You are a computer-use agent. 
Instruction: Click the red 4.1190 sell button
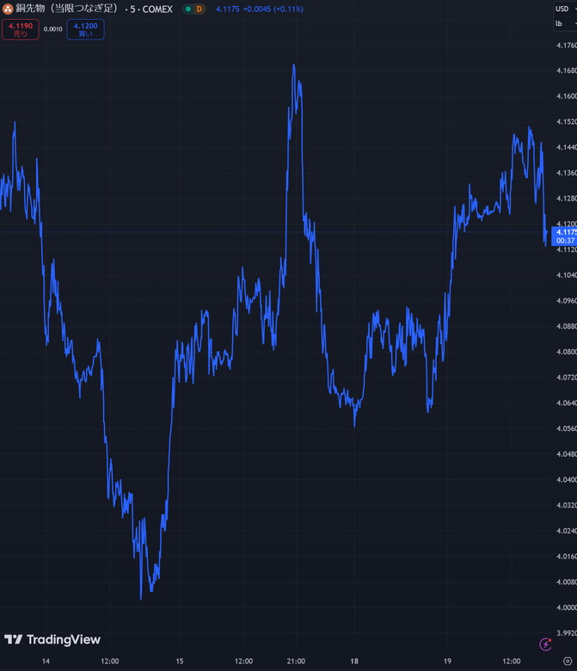tap(19, 30)
